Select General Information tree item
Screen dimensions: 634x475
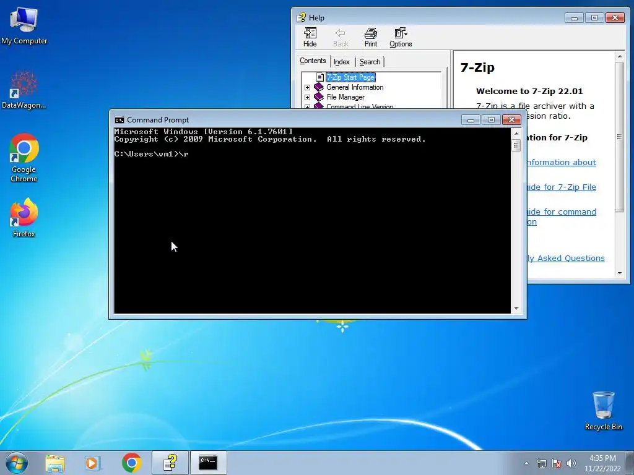coord(355,87)
